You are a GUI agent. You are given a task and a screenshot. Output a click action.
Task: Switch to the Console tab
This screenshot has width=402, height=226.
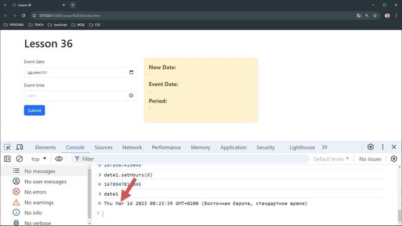(x=75, y=148)
